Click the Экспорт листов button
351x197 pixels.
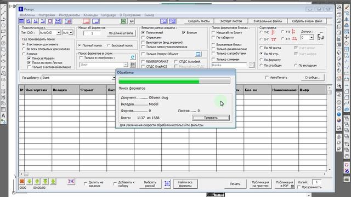[x=231, y=21]
